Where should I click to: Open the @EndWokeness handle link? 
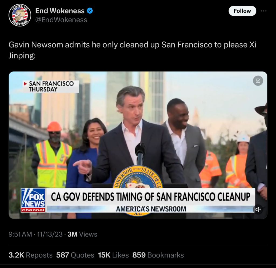(61, 20)
